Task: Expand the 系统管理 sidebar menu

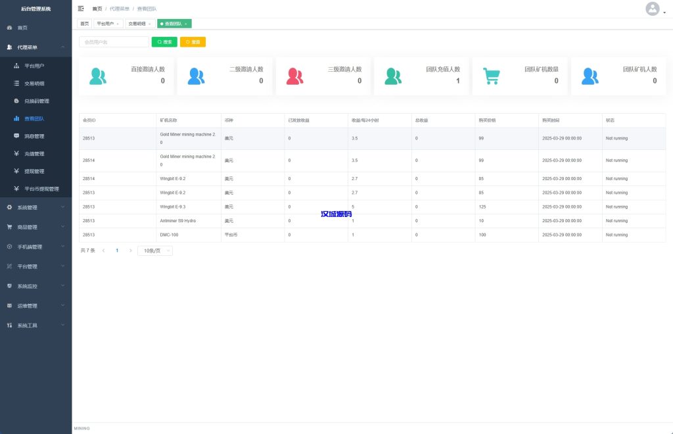Action: (35, 207)
